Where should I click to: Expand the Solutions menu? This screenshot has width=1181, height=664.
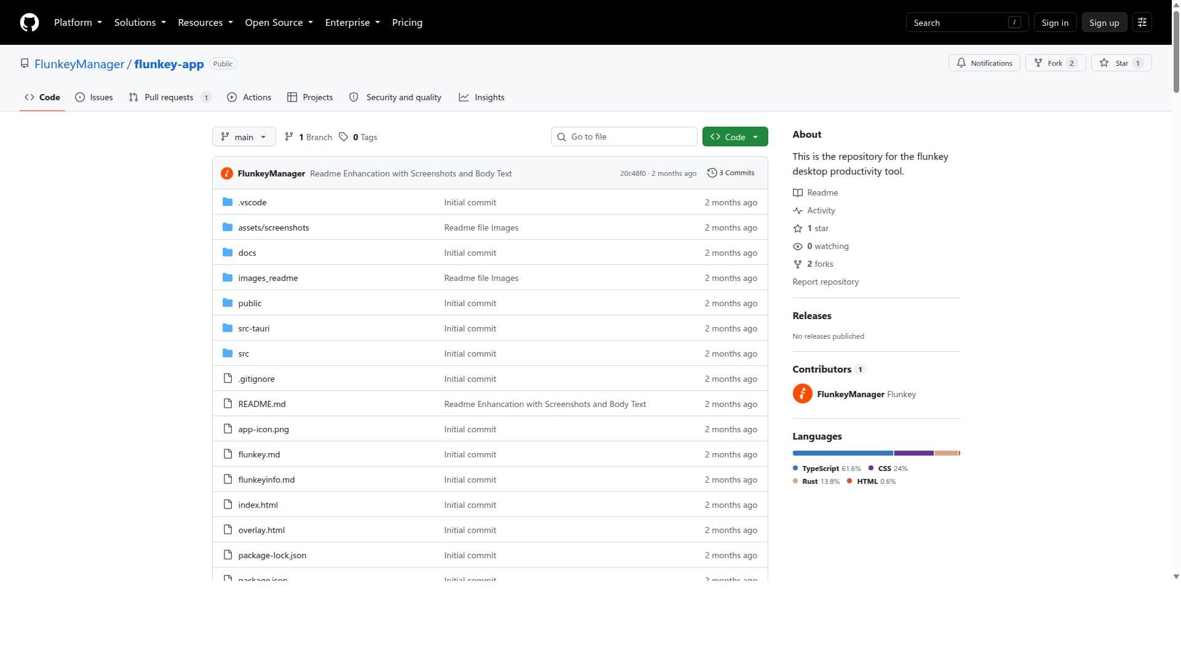140,23
